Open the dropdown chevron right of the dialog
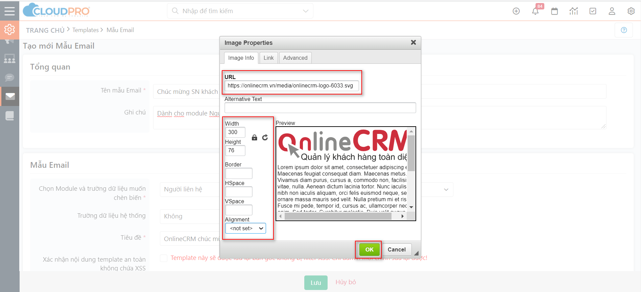Screen dimensions: 641x292 [x=446, y=189]
